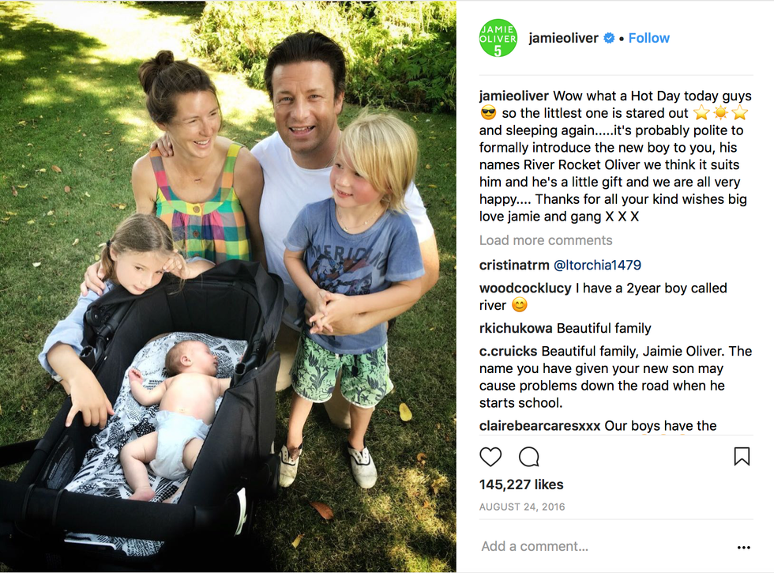Open the jamieoliver username in the header
Image resolution: width=774 pixels, height=573 pixels.
pos(563,38)
